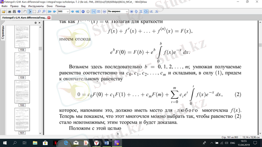Select the Fixtengol'c G.M. document tab
The image size is (262, 147).
tap(24, 18)
